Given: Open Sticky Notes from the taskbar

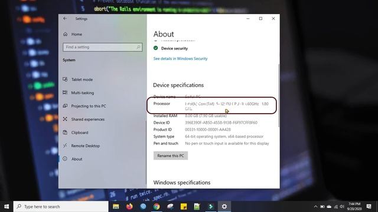Looking at the screenshot, I should [184, 207].
